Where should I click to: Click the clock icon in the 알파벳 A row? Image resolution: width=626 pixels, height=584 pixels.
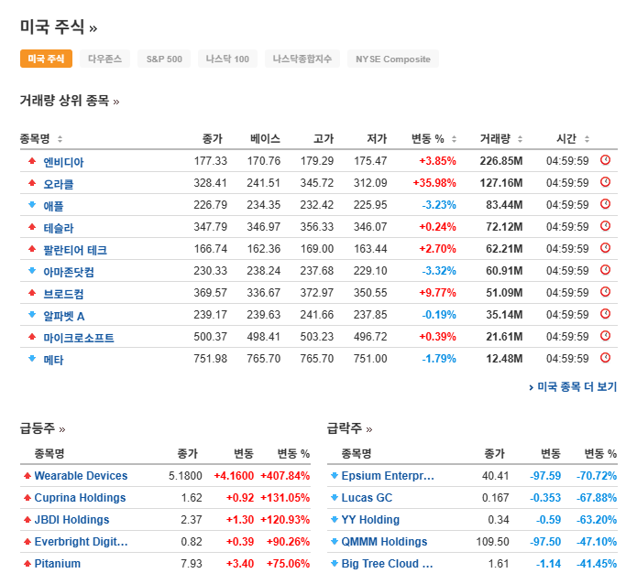point(605,313)
